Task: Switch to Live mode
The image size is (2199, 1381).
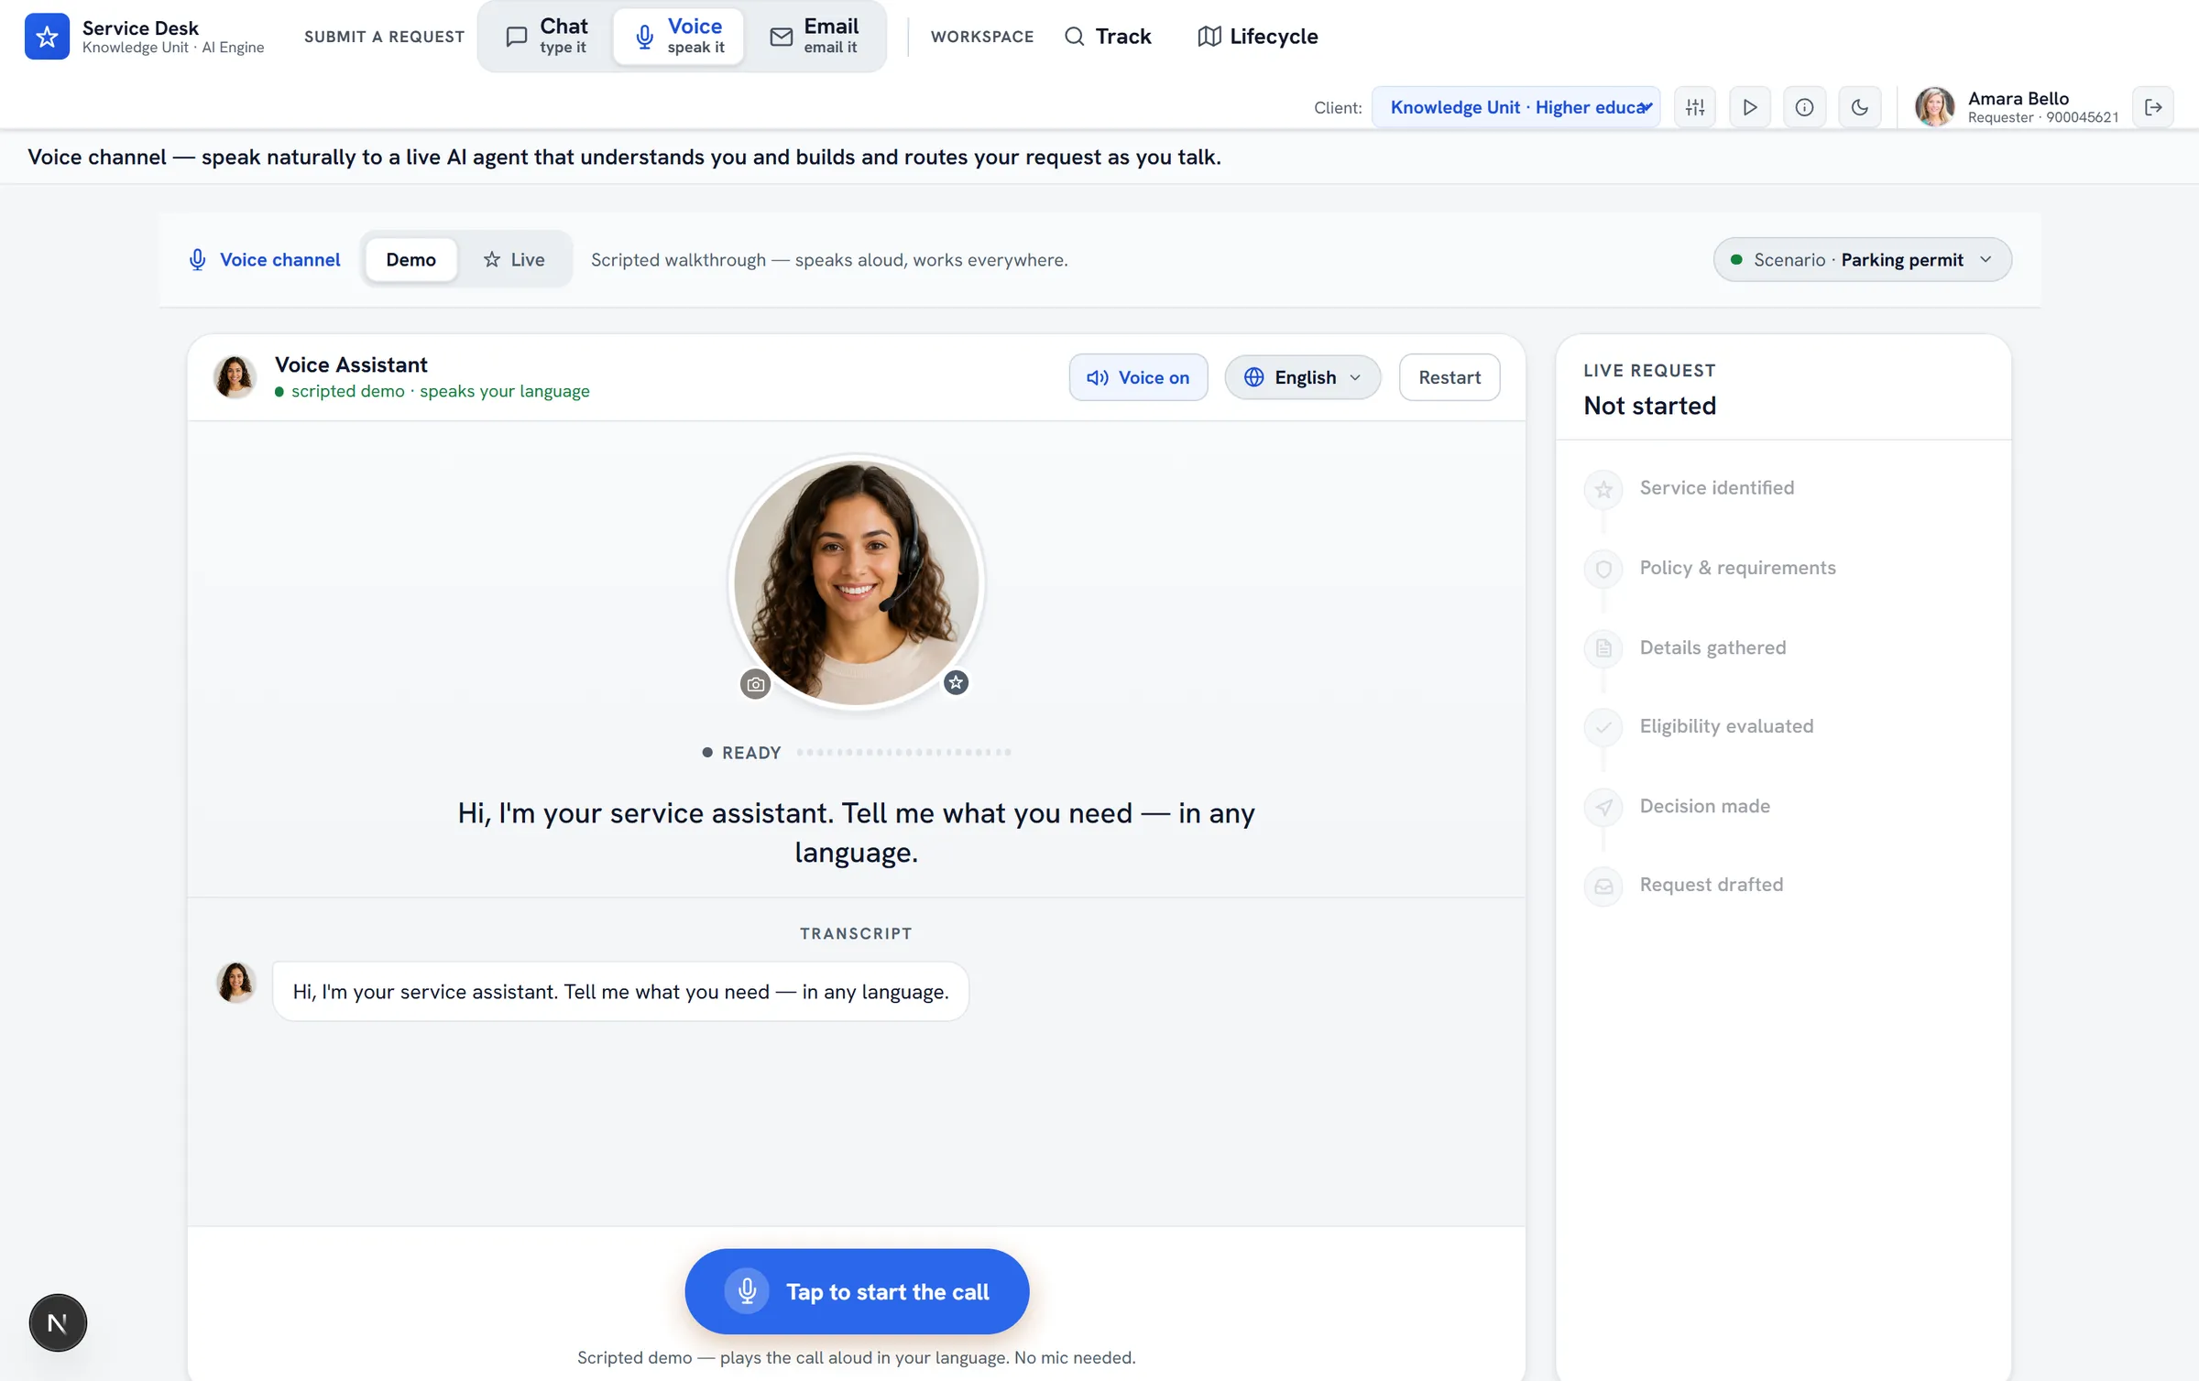Action: [x=514, y=259]
